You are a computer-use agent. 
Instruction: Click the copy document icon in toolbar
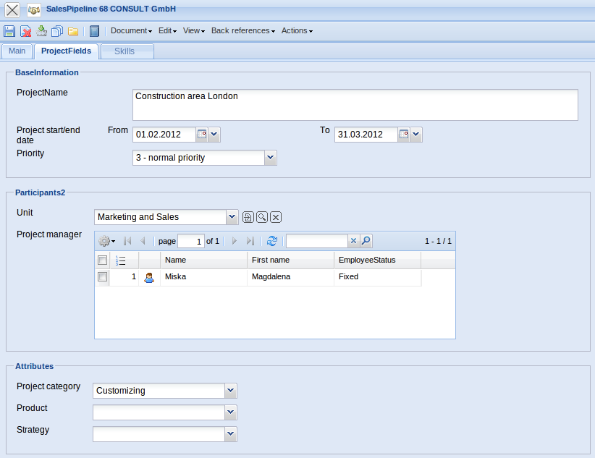tap(57, 31)
